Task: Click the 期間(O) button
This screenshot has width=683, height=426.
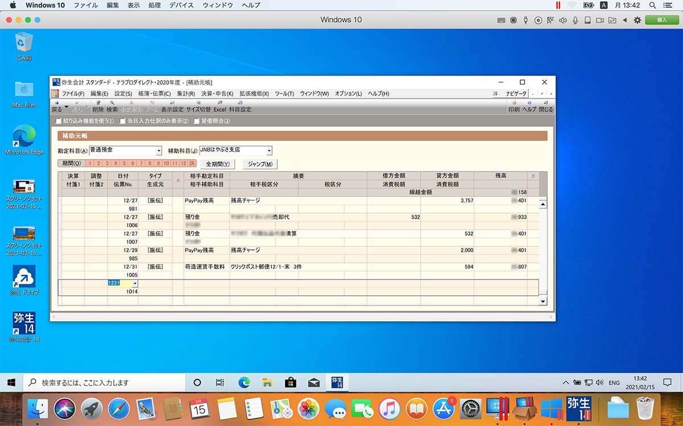Action: click(71, 164)
